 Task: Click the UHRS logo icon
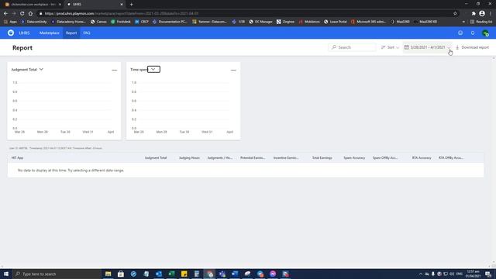click(x=11, y=33)
